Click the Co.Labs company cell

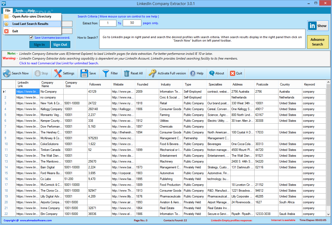coord(52,179)
